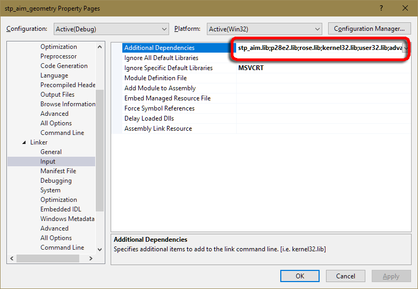Select the Module Definition File row
418x289 pixels.
pos(266,78)
